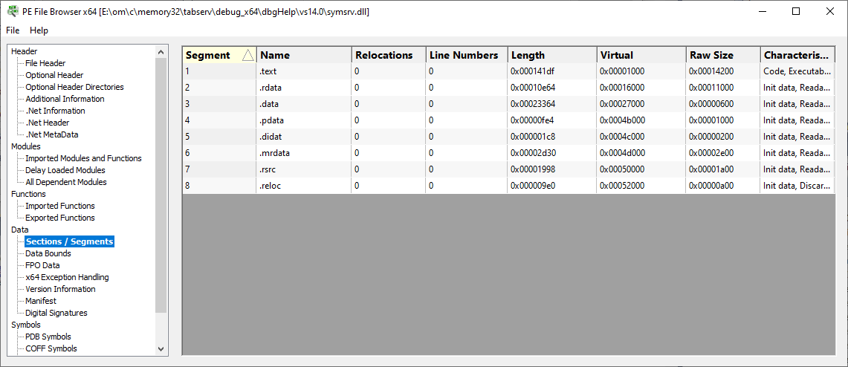Select the .data section row
The width and height of the screenshot is (848, 367).
pyautogui.click(x=509, y=104)
